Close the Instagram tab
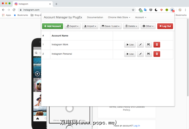 [50, 4]
